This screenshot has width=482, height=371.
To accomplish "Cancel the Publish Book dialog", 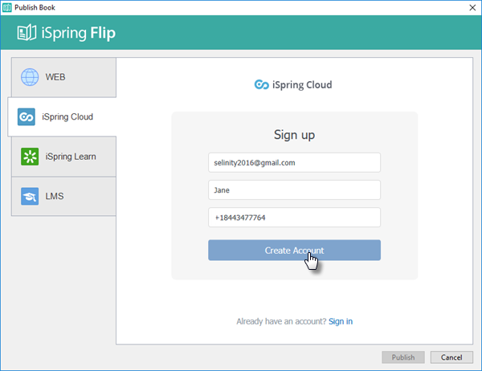I will click(451, 357).
